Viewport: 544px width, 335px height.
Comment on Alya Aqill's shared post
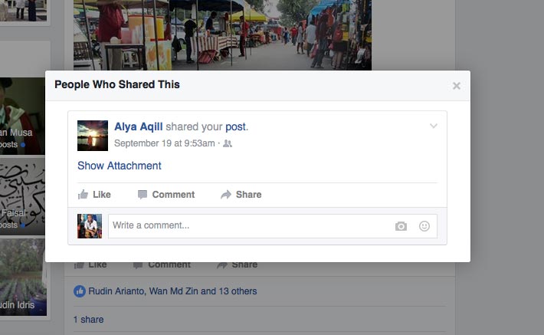coord(165,195)
